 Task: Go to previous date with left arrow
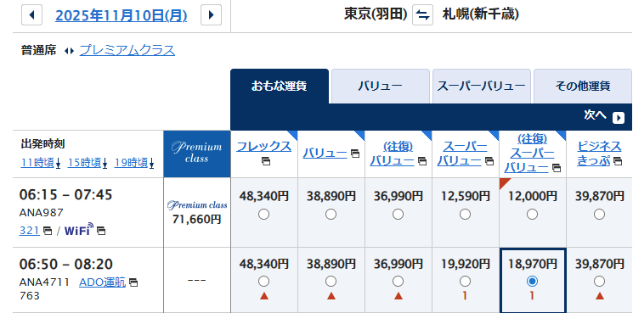point(32,15)
